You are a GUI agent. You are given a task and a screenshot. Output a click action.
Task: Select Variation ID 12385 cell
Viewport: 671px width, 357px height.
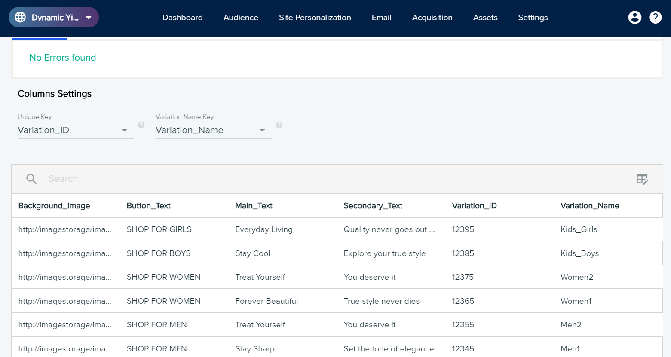point(463,253)
